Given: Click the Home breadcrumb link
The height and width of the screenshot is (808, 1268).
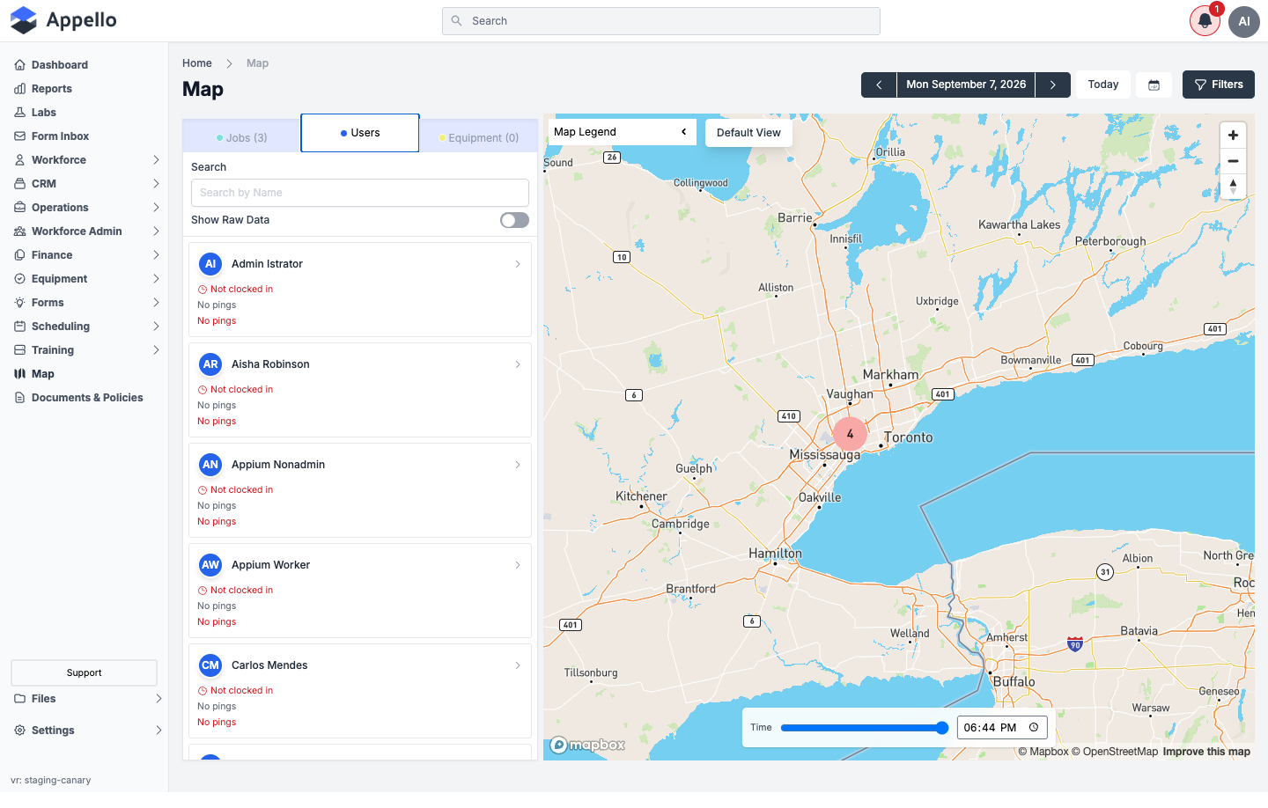Looking at the screenshot, I should (197, 63).
